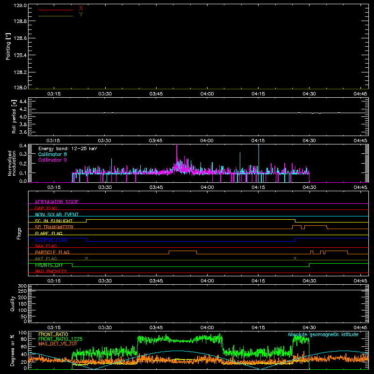Click the '3.8' roll period tick label
This screenshot has width=374, height=374.
23,124
